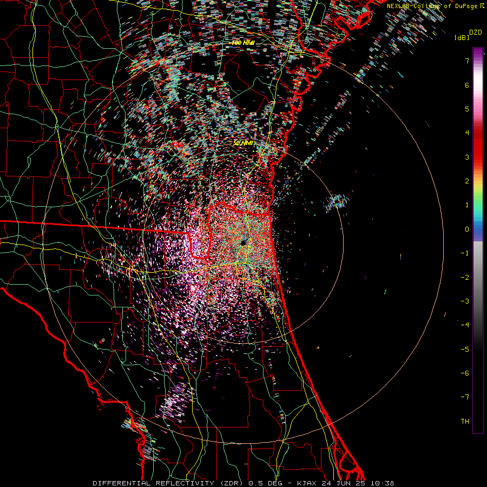Viewport: 487px width, 487px height.
Task: Click DIFFERENTIAL REFLECTIVITY (ZDR) caption text
Action: [169, 483]
